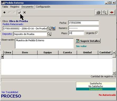117x101 pixels.
Task: Click the Plazo input field
Action: click(x=76, y=33)
